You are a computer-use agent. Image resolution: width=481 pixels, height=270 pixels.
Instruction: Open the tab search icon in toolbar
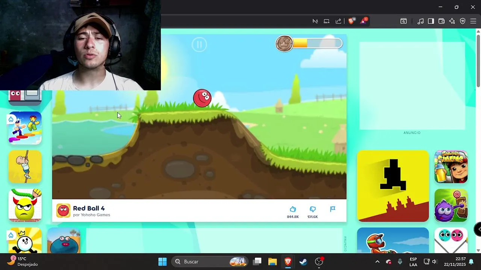[403, 21]
